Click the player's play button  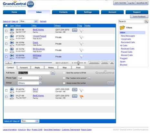(x=8, y=63)
